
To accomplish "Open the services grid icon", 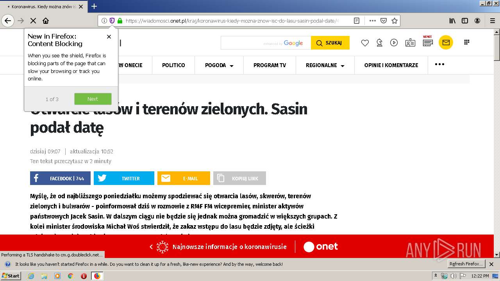I will point(466,42).
